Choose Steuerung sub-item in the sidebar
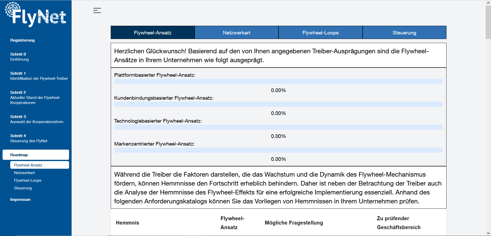 point(23,188)
